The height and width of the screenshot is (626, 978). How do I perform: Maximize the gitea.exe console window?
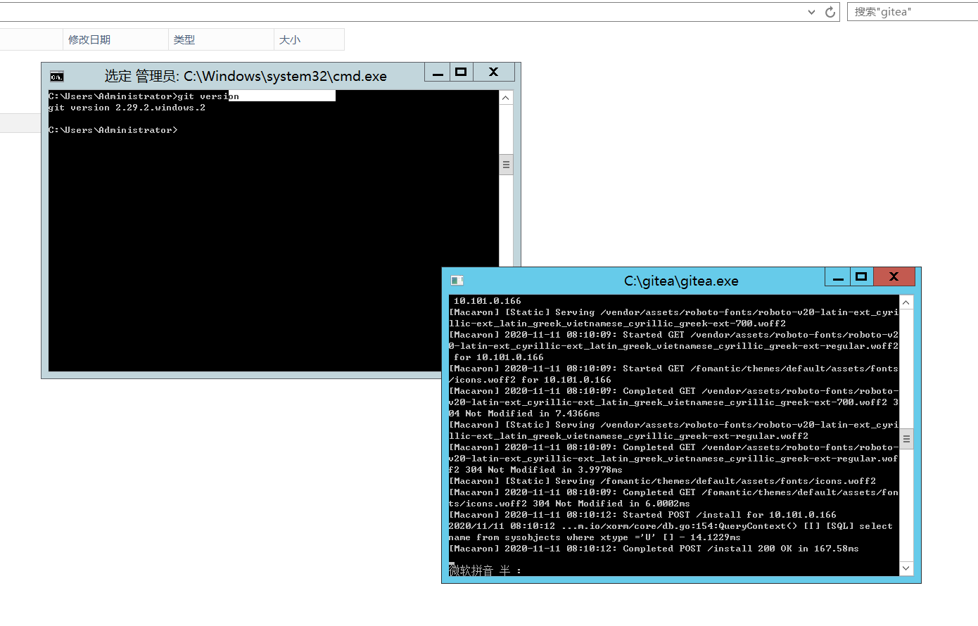click(x=861, y=276)
